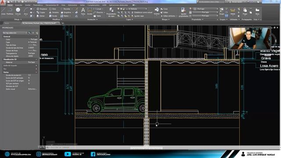The width and height of the screenshot is (281, 158).
Task: Click the Copiar command in Modificar
Action: tap(41, 12)
